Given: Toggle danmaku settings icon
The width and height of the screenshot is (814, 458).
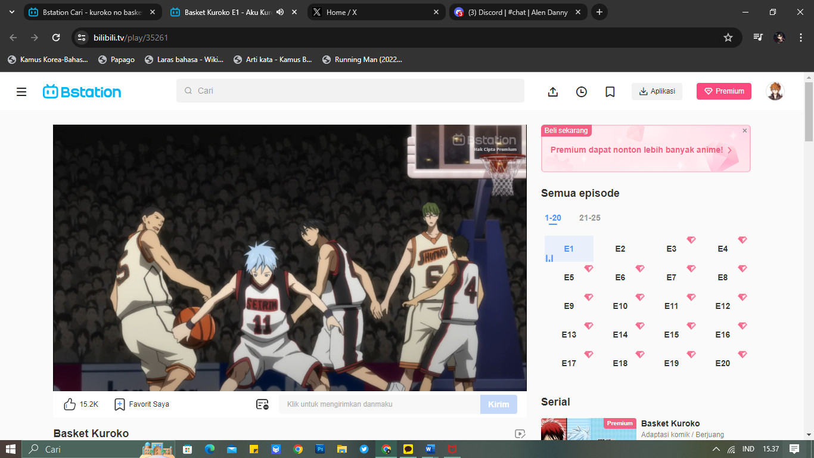Looking at the screenshot, I should [262, 404].
